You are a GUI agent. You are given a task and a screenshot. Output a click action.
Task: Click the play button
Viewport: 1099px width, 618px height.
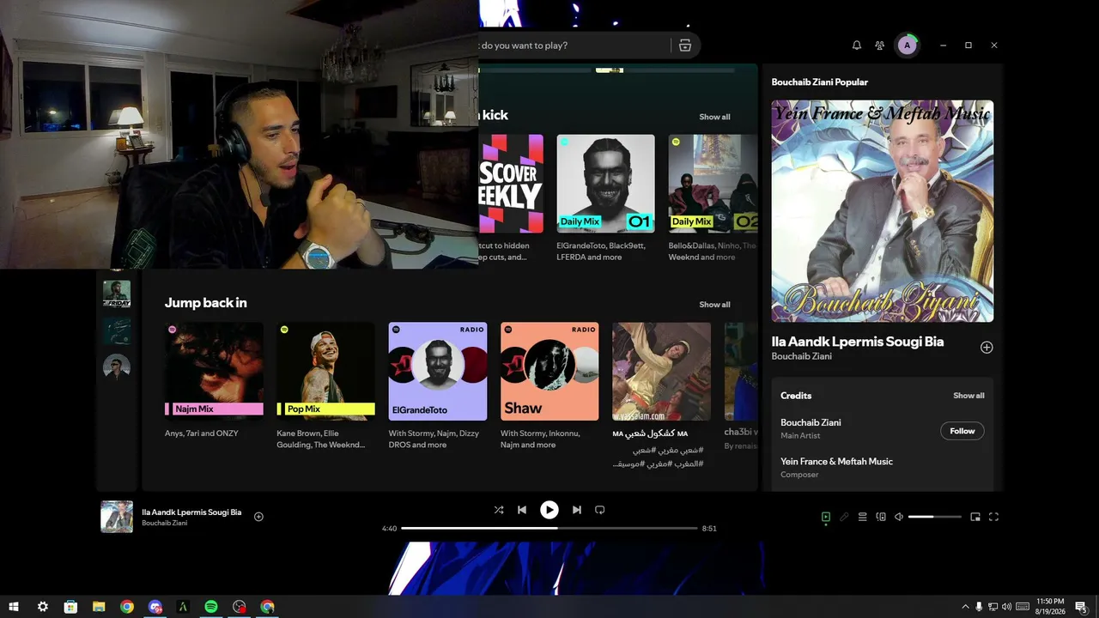(x=549, y=510)
